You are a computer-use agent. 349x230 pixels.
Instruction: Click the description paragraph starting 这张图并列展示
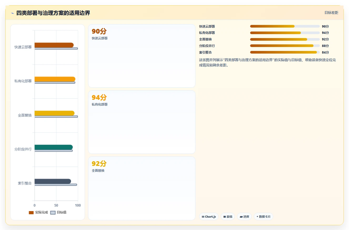pyautogui.click(x=267, y=63)
